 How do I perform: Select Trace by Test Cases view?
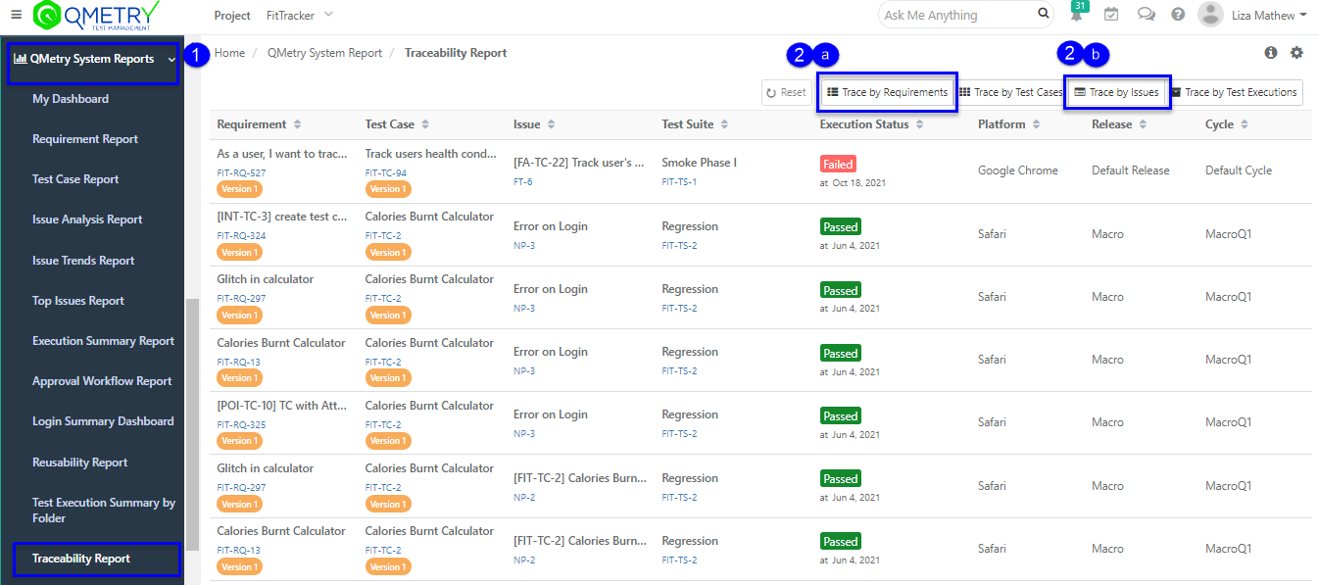1010,92
